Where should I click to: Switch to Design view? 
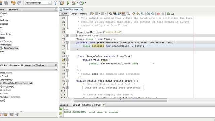[74, 14]
